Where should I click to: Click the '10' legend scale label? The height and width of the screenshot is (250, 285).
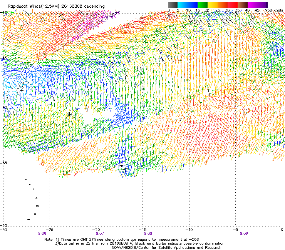(x=188, y=10)
